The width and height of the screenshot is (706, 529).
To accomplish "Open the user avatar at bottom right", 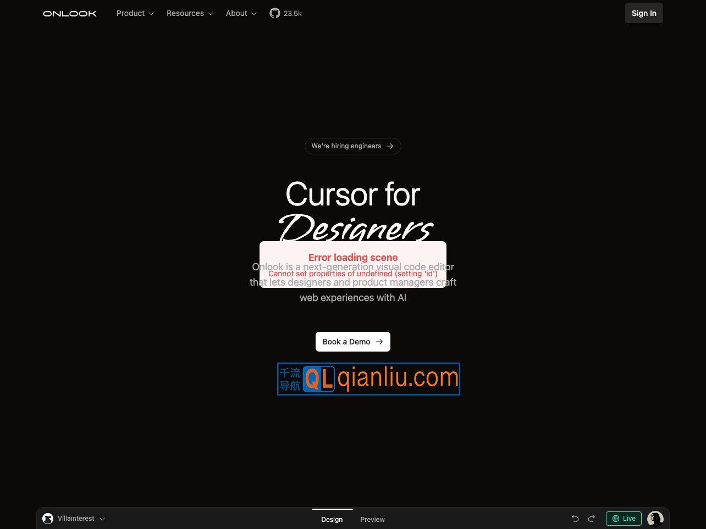I will point(655,518).
